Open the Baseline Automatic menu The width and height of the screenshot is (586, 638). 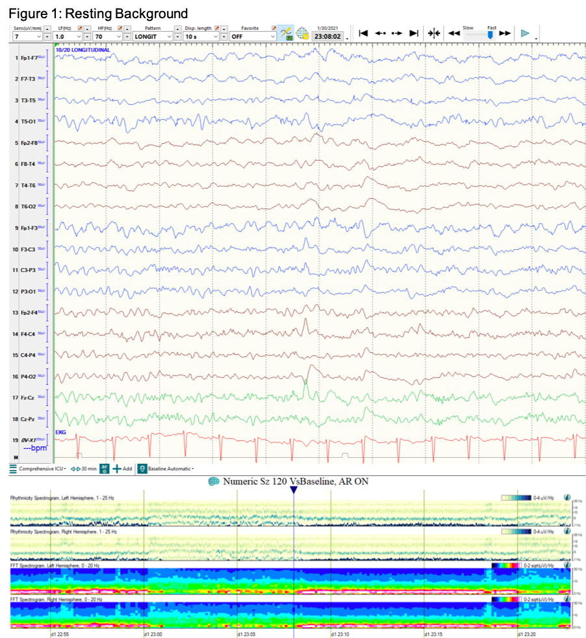[169, 468]
